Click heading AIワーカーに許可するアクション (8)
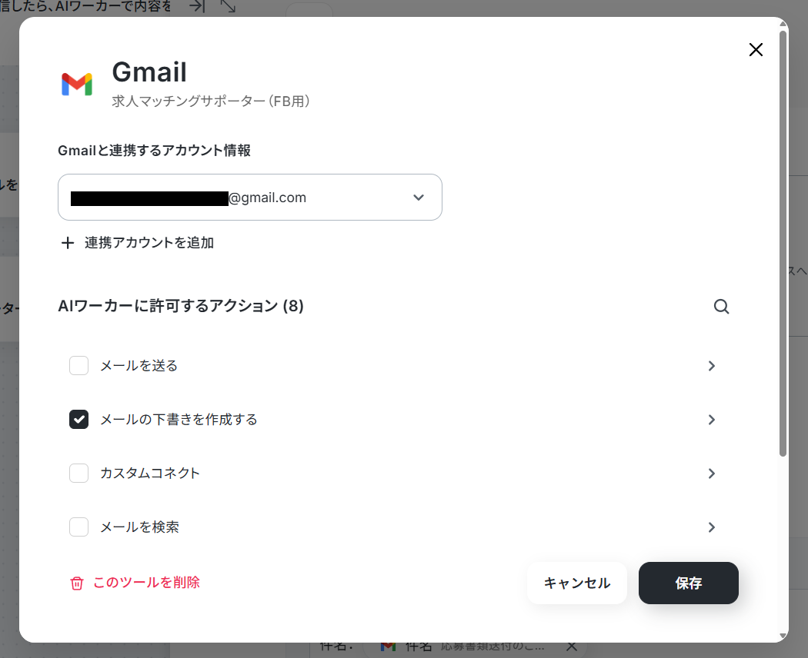808x658 pixels. (181, 307)
